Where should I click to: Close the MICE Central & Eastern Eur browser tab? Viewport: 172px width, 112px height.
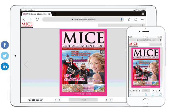point(49,14)
